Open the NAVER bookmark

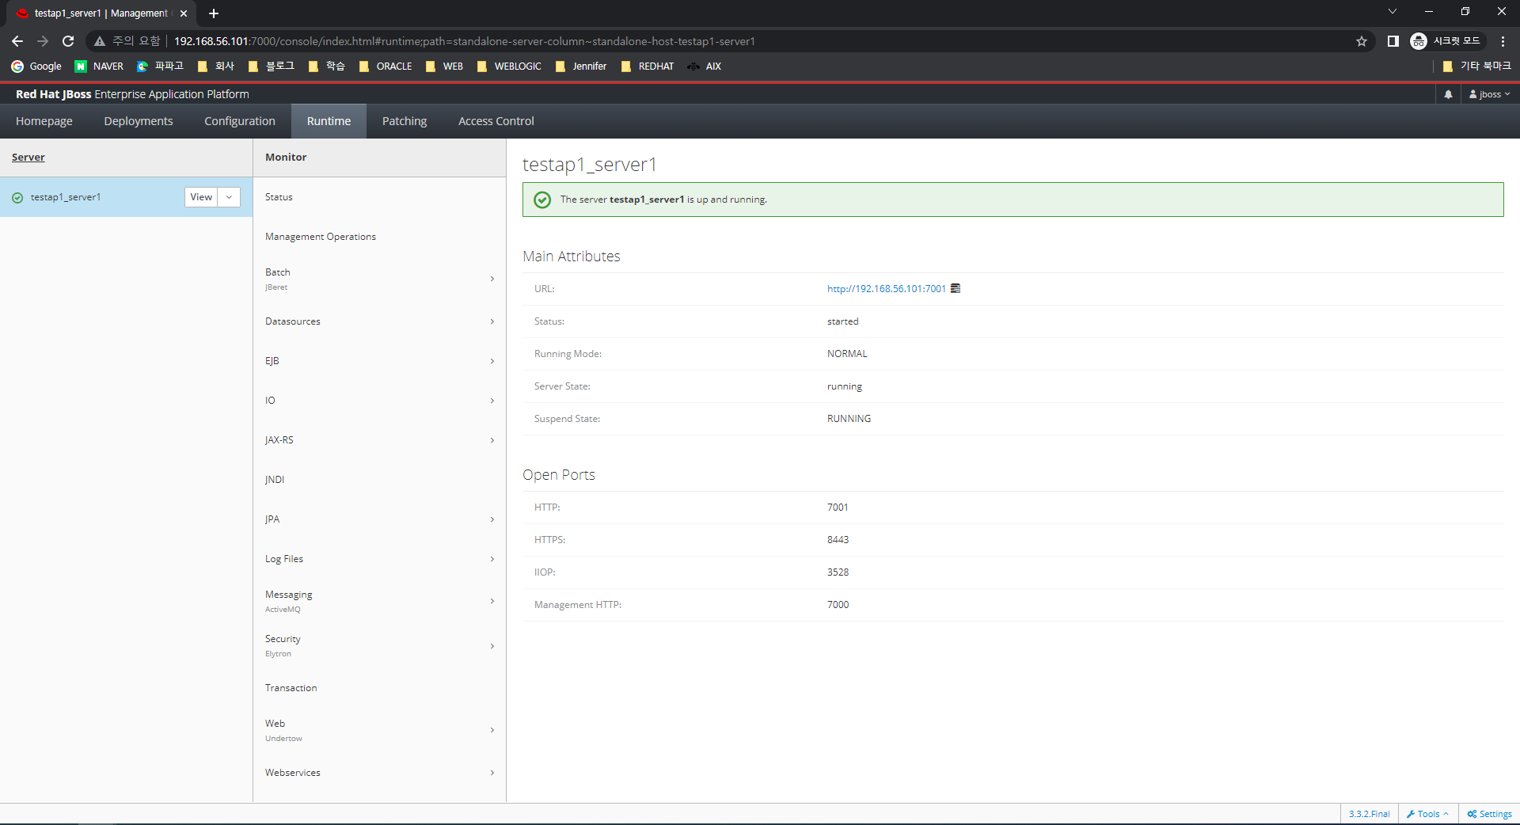click(x=99, y=67)
